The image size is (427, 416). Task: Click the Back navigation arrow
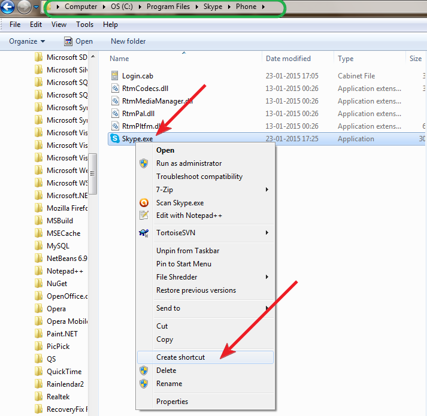tap(7, 7)
